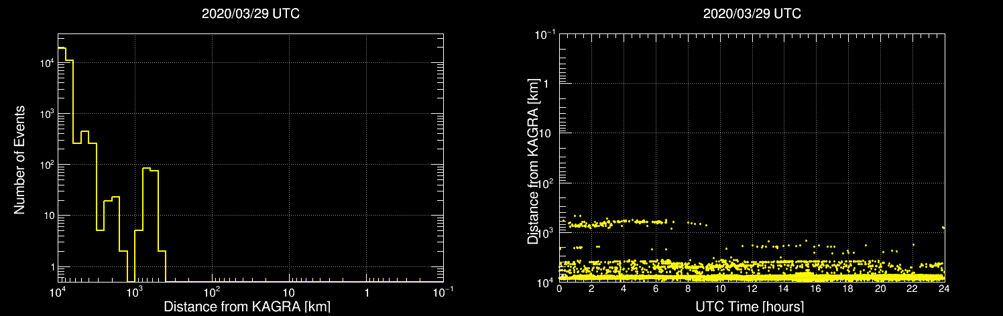Click hour 6 on the UTC time axis

pos(656,289)
